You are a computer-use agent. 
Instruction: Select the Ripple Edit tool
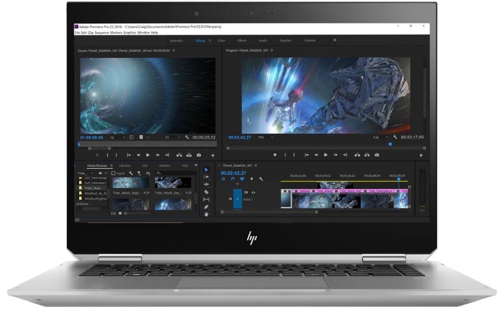click(x=206, y=184)
